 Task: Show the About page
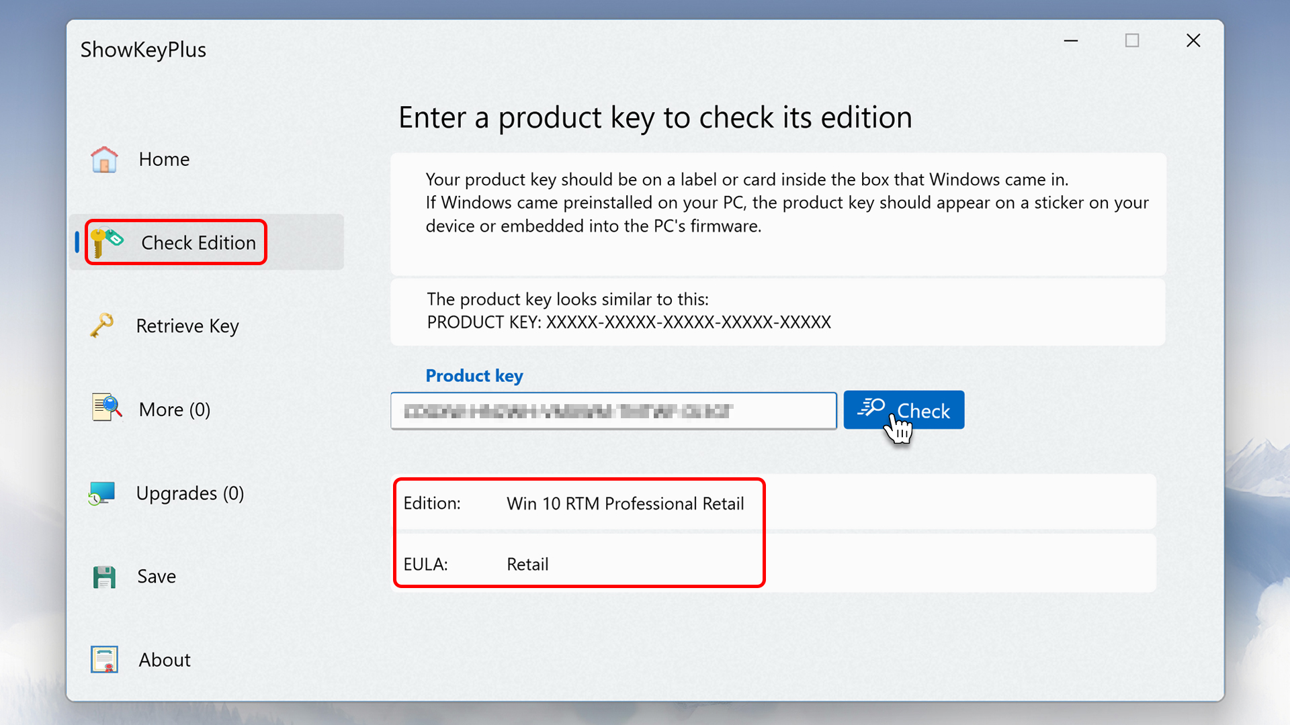(165, 660)
